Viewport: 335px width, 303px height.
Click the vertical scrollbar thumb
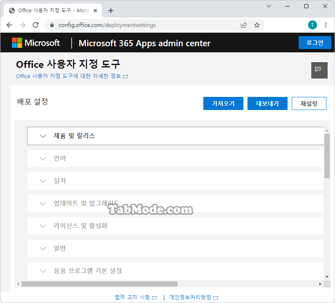tap(327, 156)
